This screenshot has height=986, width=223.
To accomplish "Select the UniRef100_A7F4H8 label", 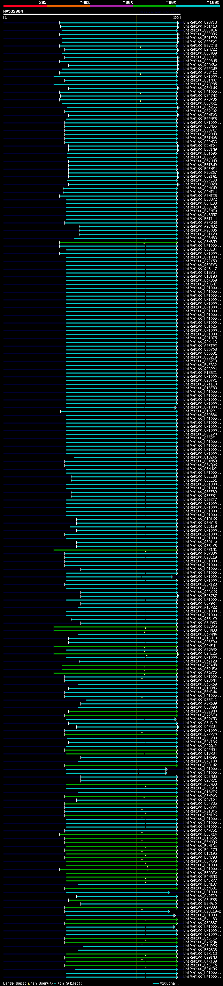I will point(200,665).
